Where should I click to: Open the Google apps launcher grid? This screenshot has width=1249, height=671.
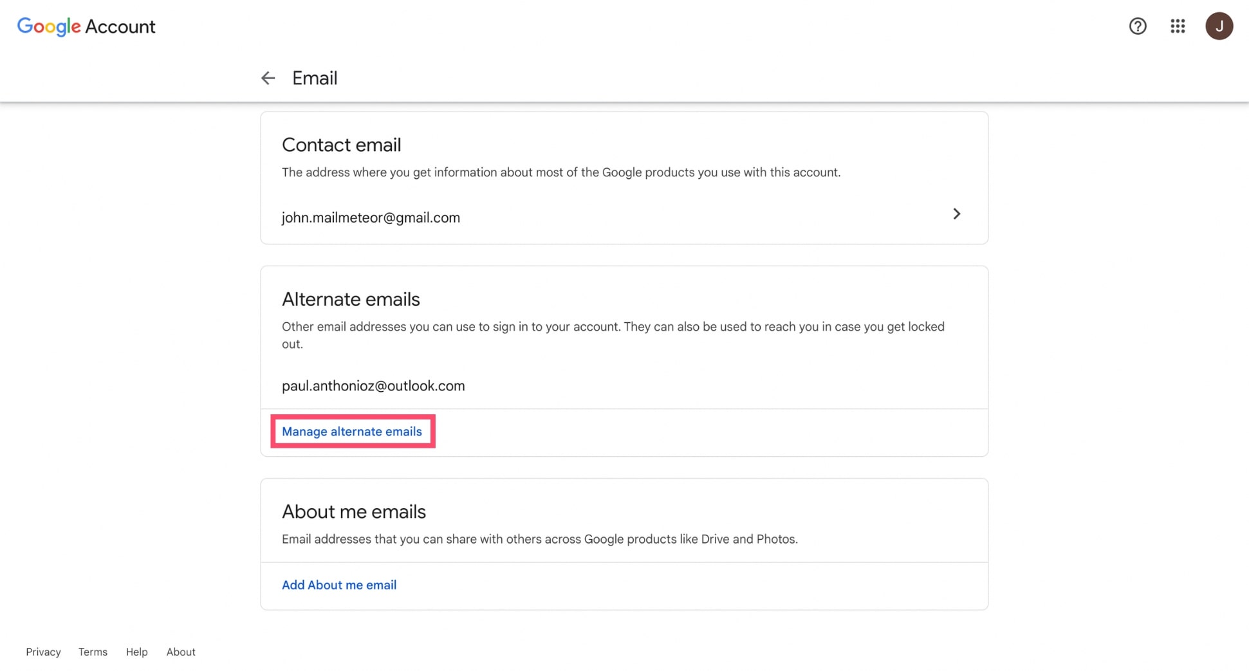1177,26
